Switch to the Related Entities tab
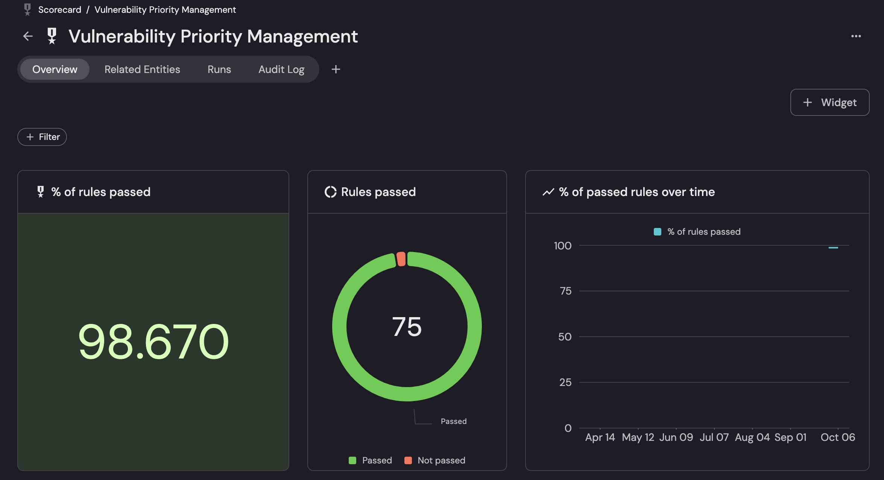The height and width of the screenshot is (480, 884). tap(142, 69)
